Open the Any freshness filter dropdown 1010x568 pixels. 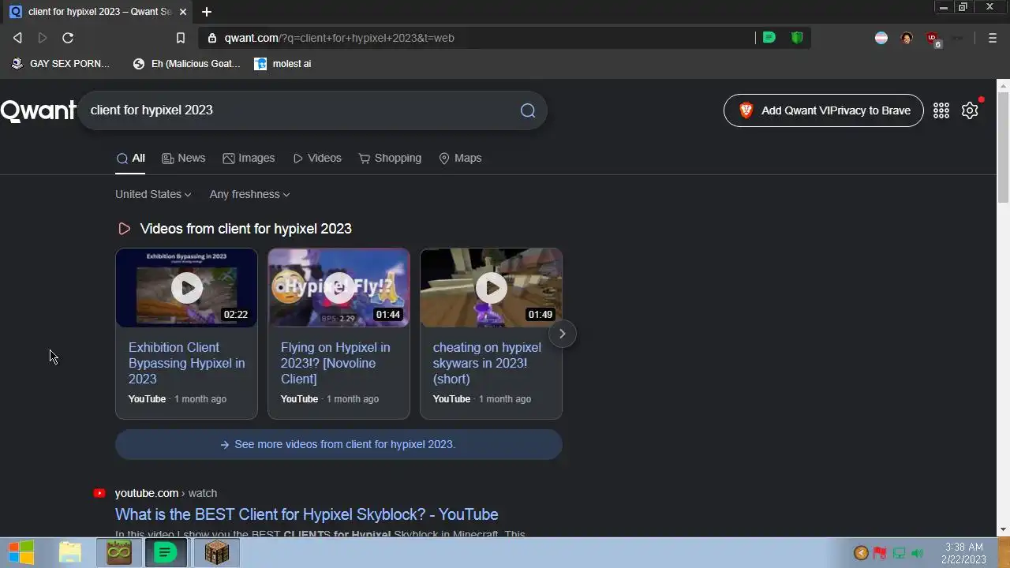coord(249,194)
